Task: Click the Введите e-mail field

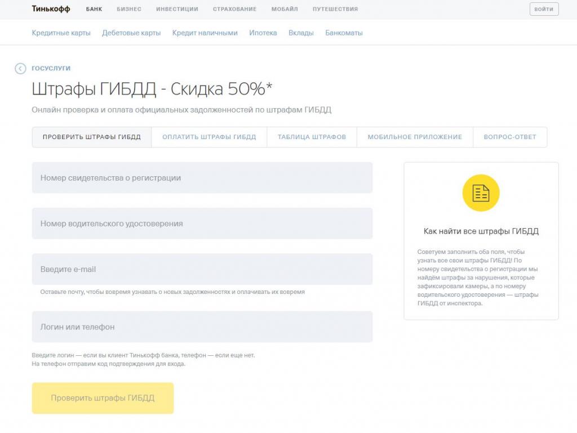Action: pyautogui.click(x=202, y=269)
